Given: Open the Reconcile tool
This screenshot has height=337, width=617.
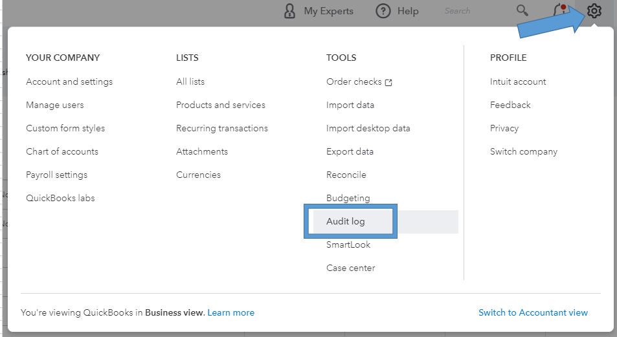Looking at the screenshot, I should tap(346, 175).
